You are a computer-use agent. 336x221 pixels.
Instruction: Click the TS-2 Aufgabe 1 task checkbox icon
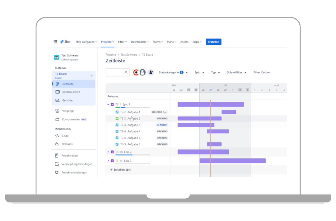click(117, 112)
